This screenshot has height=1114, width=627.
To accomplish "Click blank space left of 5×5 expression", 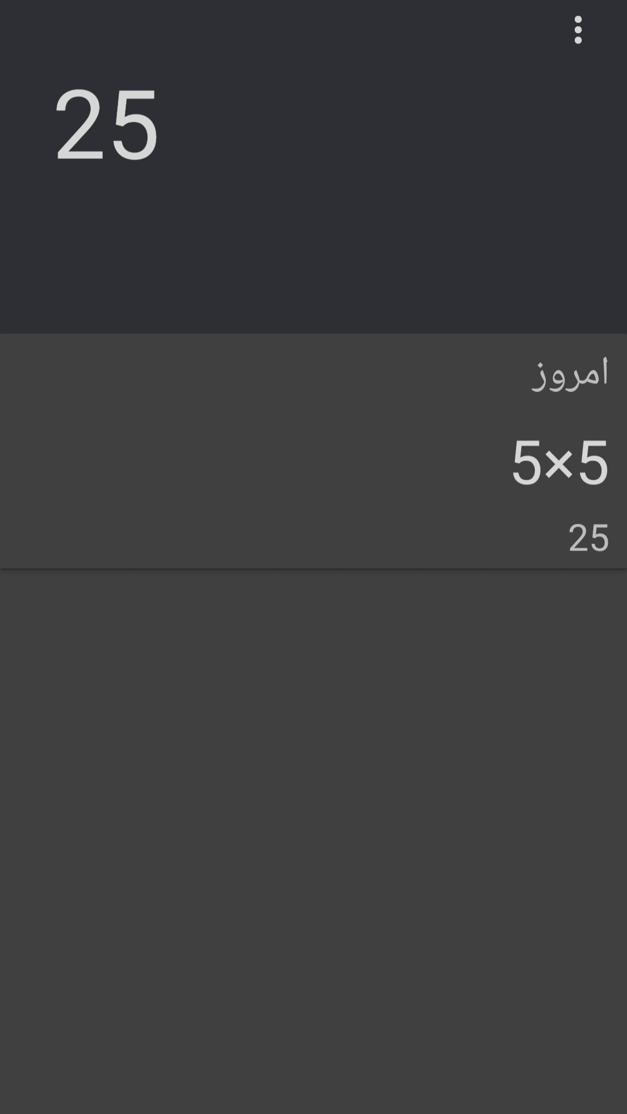I will tap(232, 463).
